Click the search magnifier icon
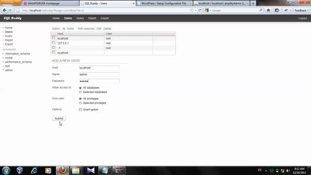This screenshot has height=175, width=311. 261,10
